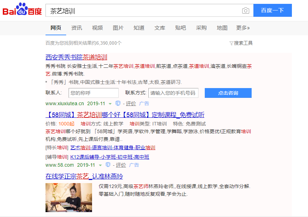Switch to the 视频 tab
Viewport: 308px width, 217px height.
click(97, 28)
